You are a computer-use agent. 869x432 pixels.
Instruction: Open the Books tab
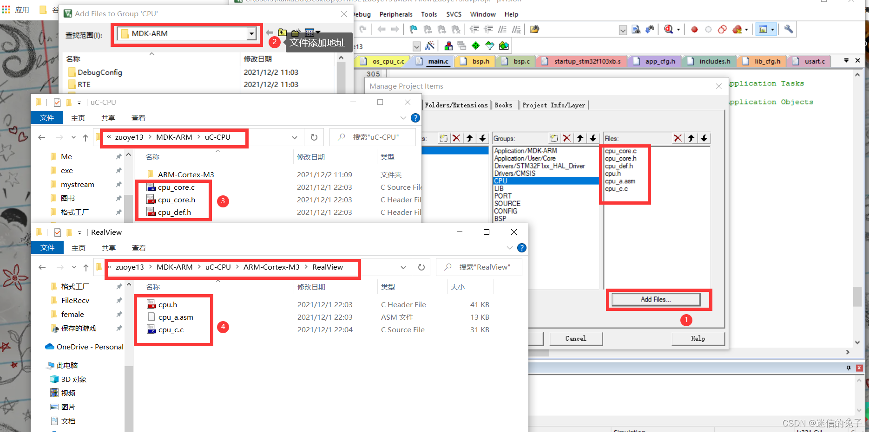(503, 105)
